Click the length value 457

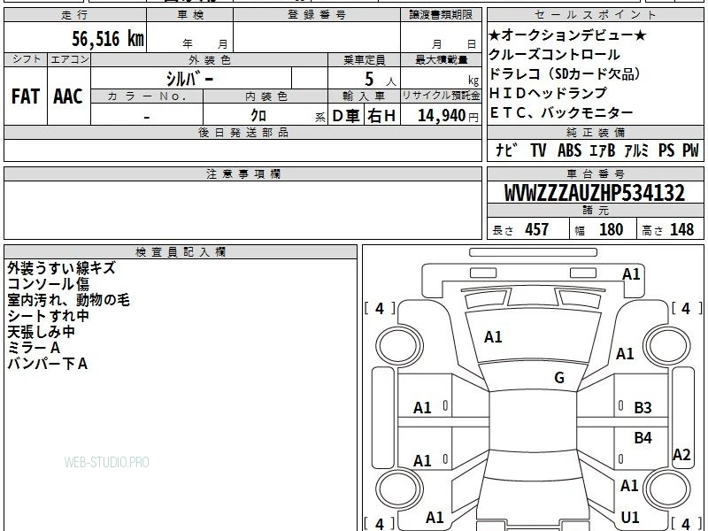pos(536,229)
